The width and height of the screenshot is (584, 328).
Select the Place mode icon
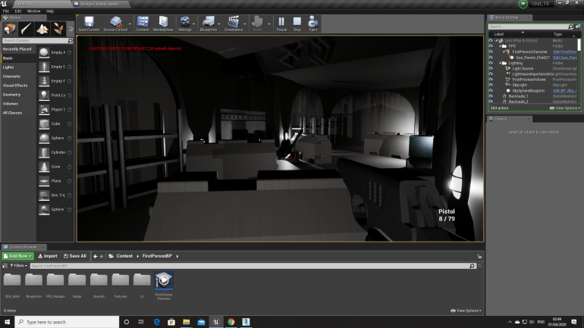coord(10,29)
